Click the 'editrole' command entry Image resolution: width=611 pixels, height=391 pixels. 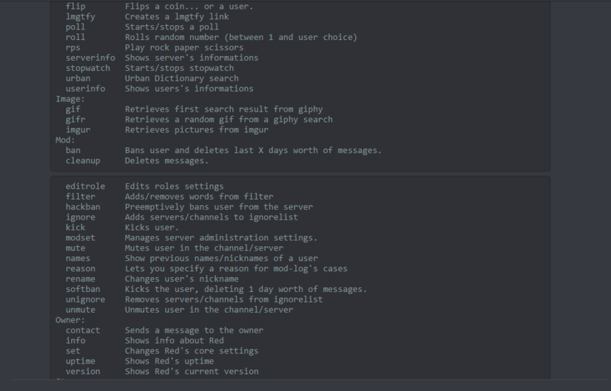pyautogui.click(x=85, y=186)
